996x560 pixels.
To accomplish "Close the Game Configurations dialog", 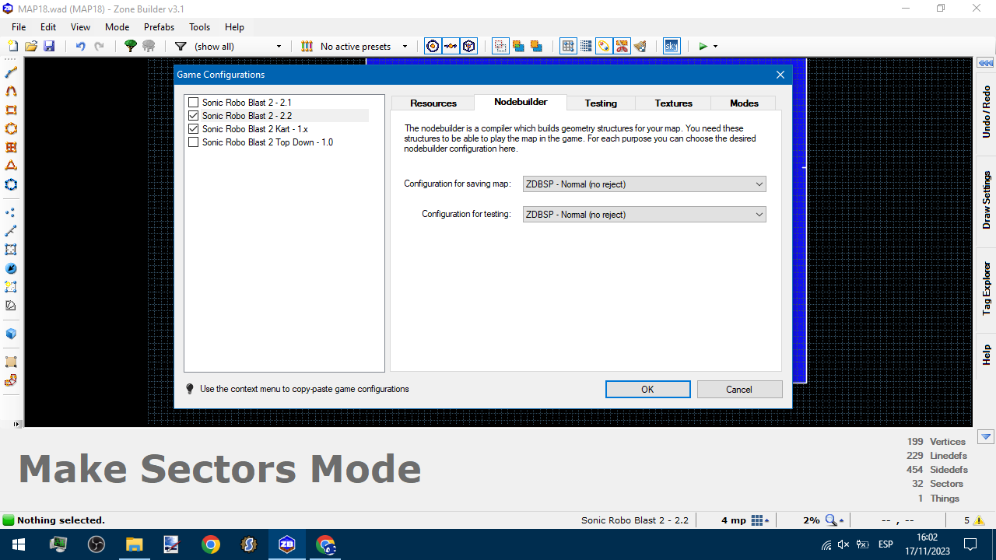I will click(780, 75).
